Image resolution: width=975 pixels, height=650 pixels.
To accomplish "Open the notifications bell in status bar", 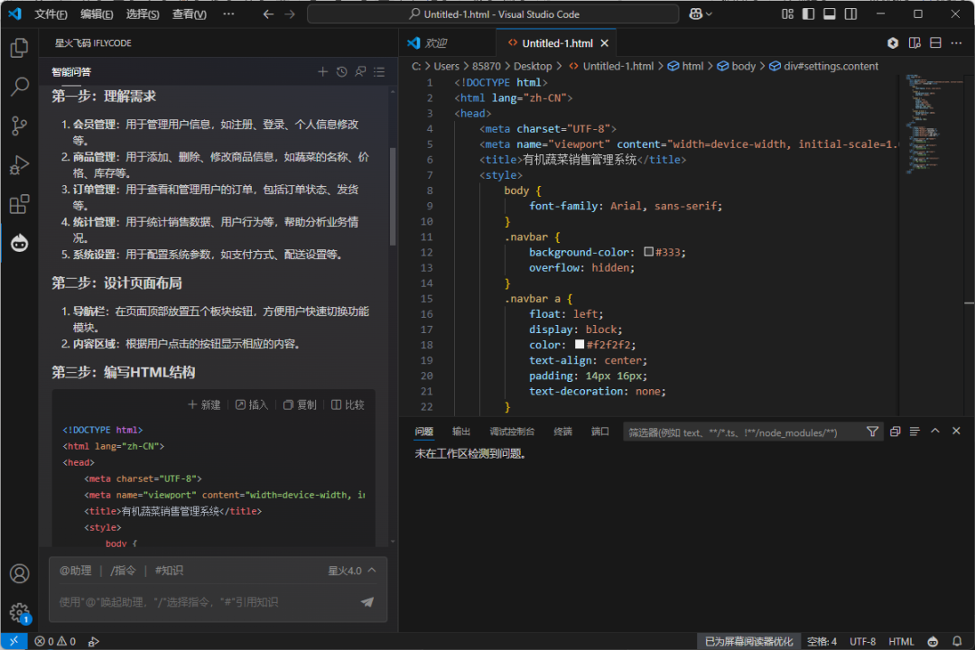I will [957, 641].
